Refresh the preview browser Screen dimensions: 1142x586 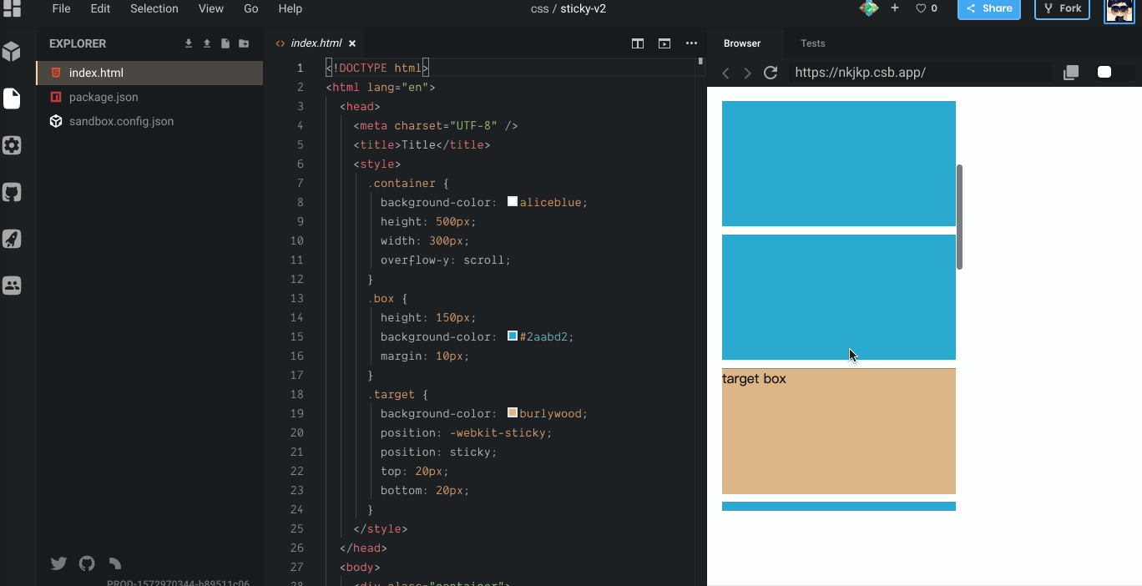(x=771, y=73)
